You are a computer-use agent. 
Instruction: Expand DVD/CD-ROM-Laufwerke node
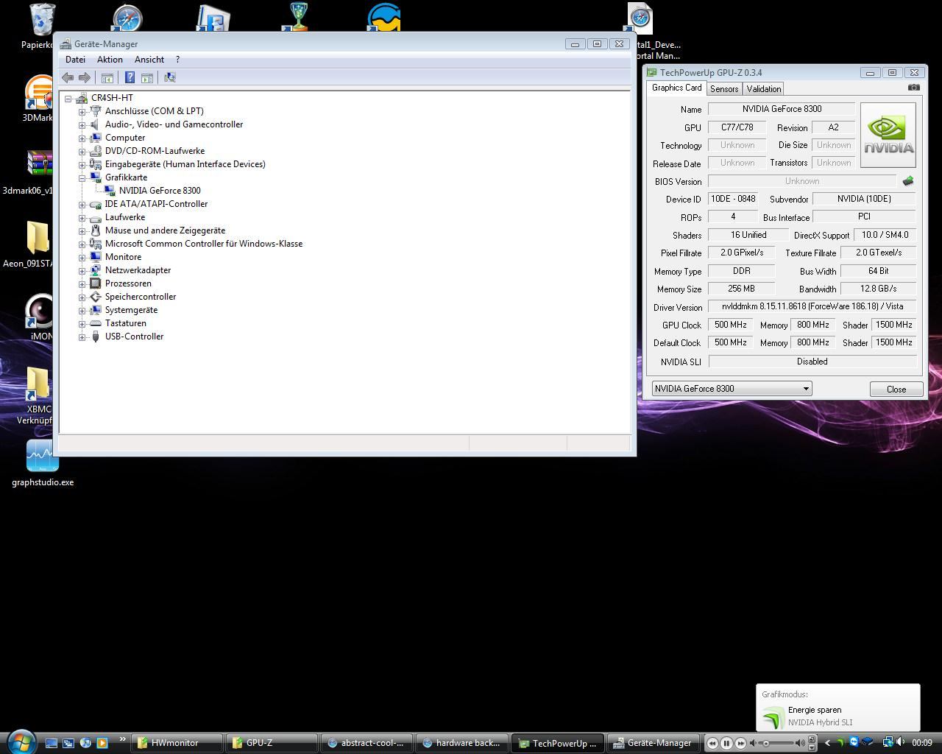[82, 151]
